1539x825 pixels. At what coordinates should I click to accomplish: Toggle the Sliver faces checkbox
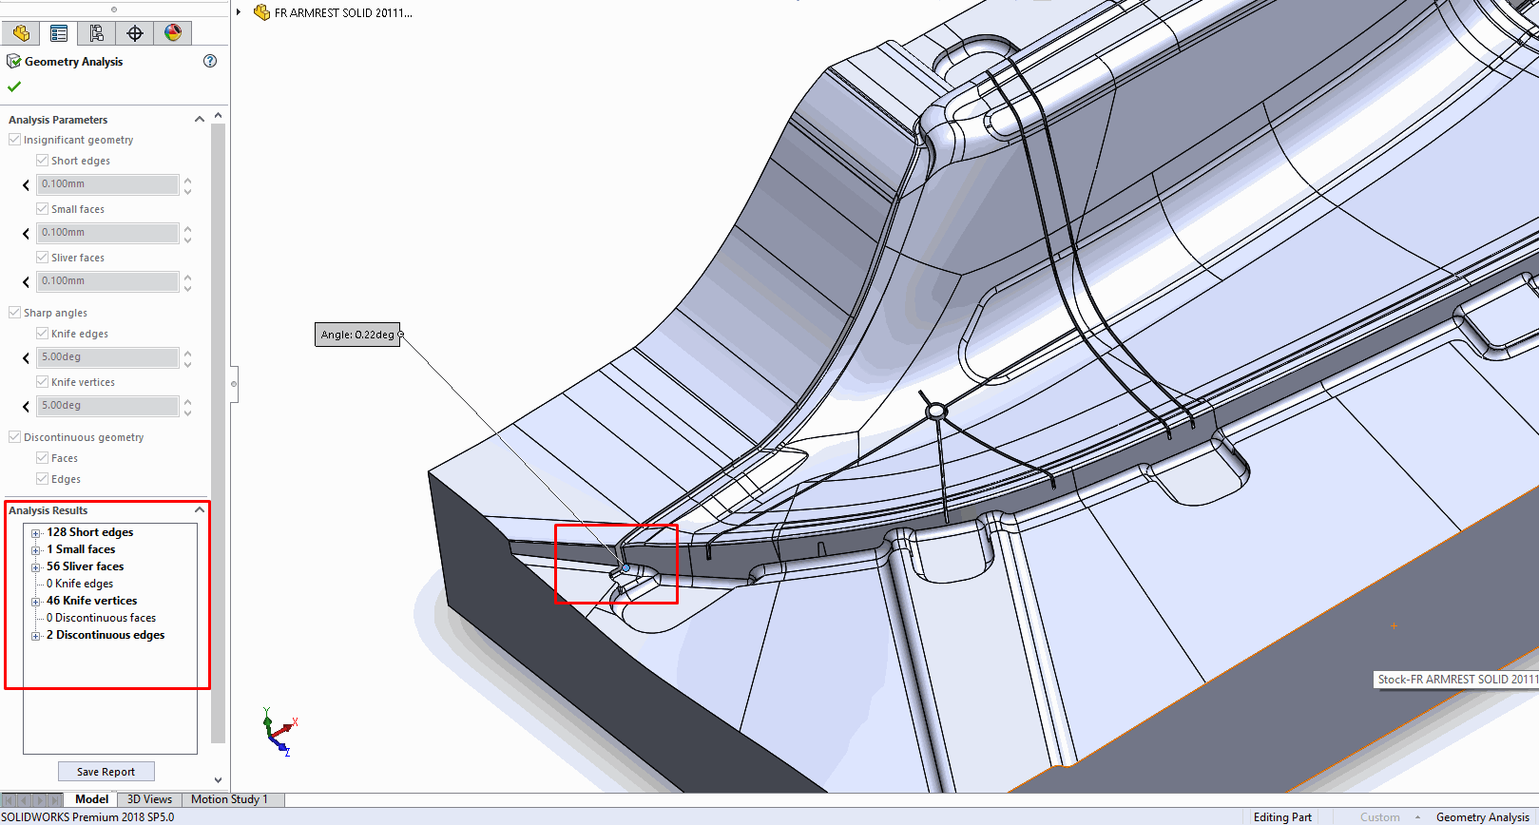[42, 258]
